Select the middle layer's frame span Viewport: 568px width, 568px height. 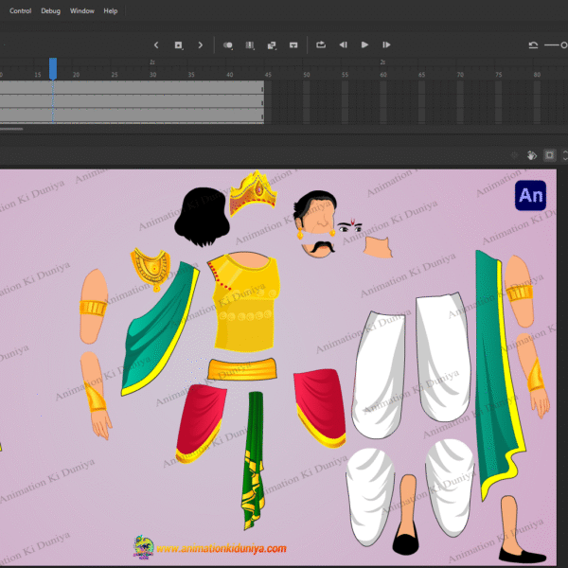pyautogui.click(x=132, y=101)
